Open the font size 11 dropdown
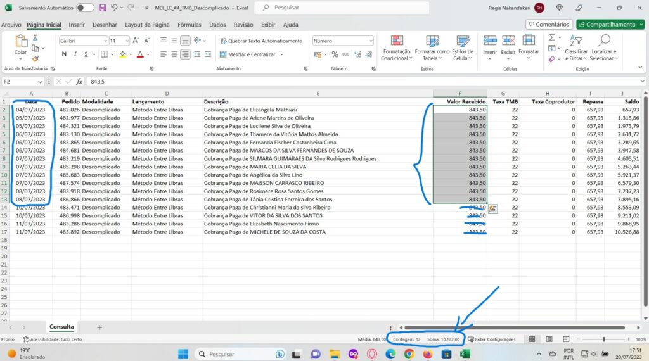The width and height of the screenshot is (649, 361). 127,41
